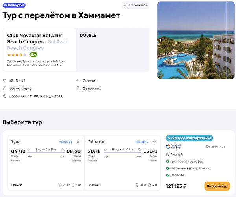
Task: Click the Библио Глобус operator logo
Action: tap(173, 146)
